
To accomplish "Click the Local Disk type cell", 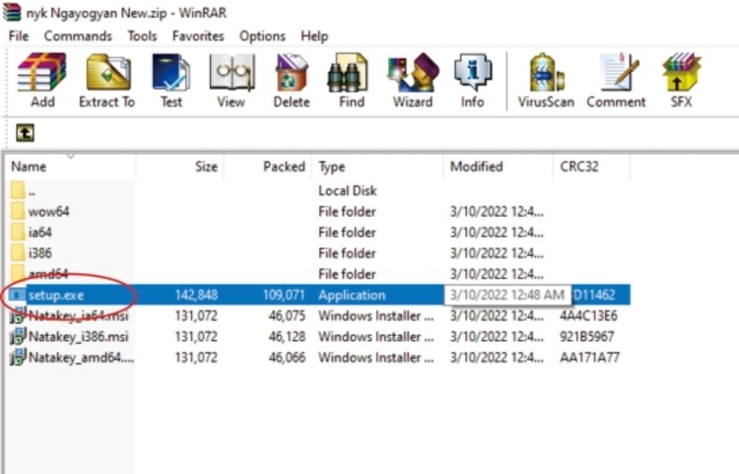I will [x=348, y=190].
